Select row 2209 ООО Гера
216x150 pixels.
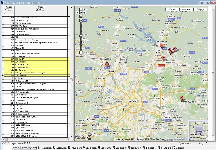click(x=36, y=109)
